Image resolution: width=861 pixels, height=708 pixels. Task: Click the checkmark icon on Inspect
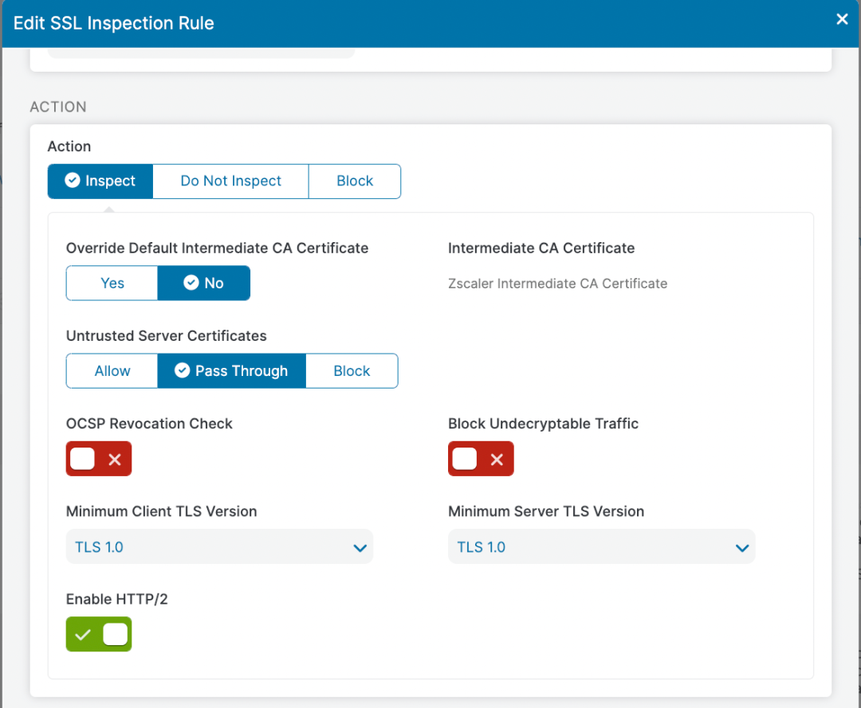point(72,181)
